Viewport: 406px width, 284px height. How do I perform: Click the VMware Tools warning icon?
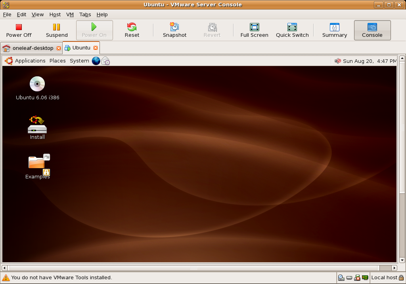click(6, 278)
